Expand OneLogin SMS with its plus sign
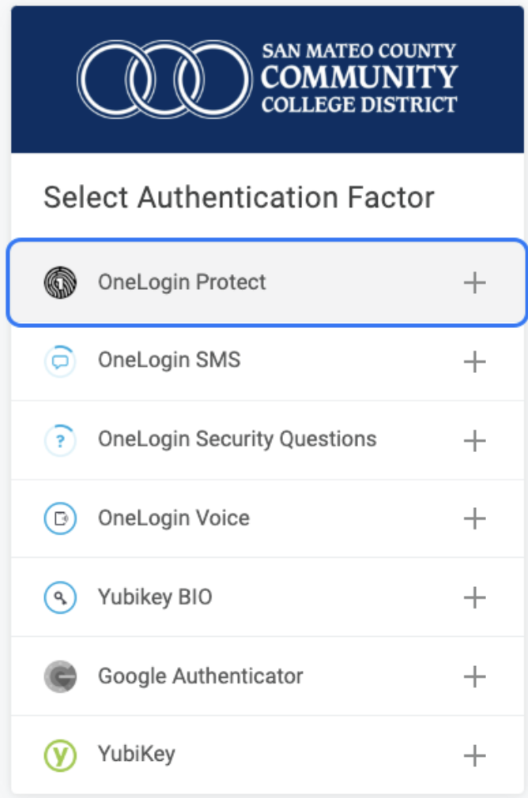 click(x=474, y=362)
